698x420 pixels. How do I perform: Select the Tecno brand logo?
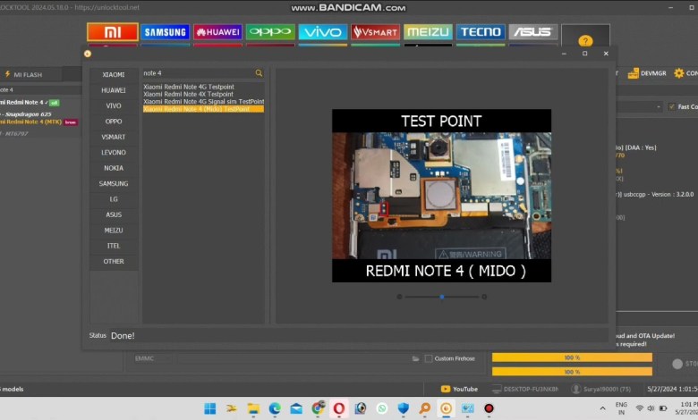click(x=481, y=32)
